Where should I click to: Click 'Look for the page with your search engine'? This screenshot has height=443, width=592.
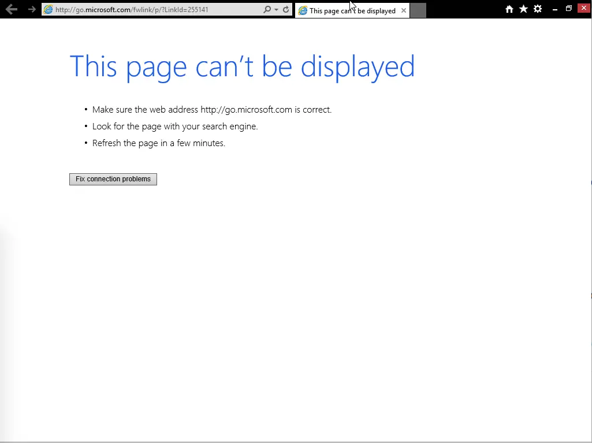pos(175,126)
